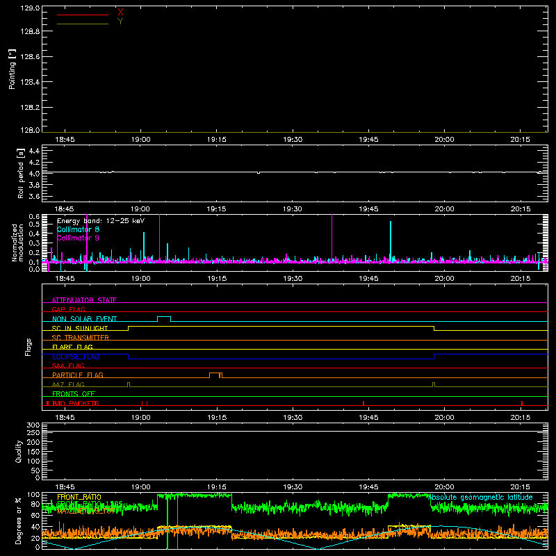Click the 0.5 tick on Normalized modulation axis
Viewport: 556px width, 556px height.
[34, 224]
